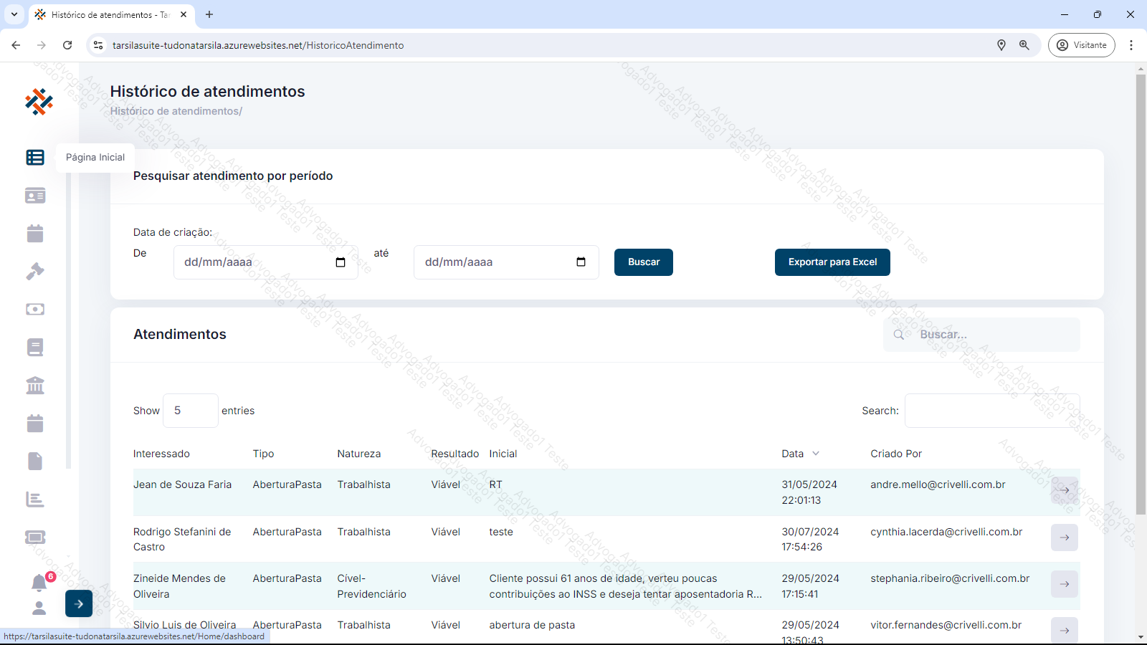
Task: Open details arrow for Rodrigo Stefanini de Castro
Action: pos(1064,537)
